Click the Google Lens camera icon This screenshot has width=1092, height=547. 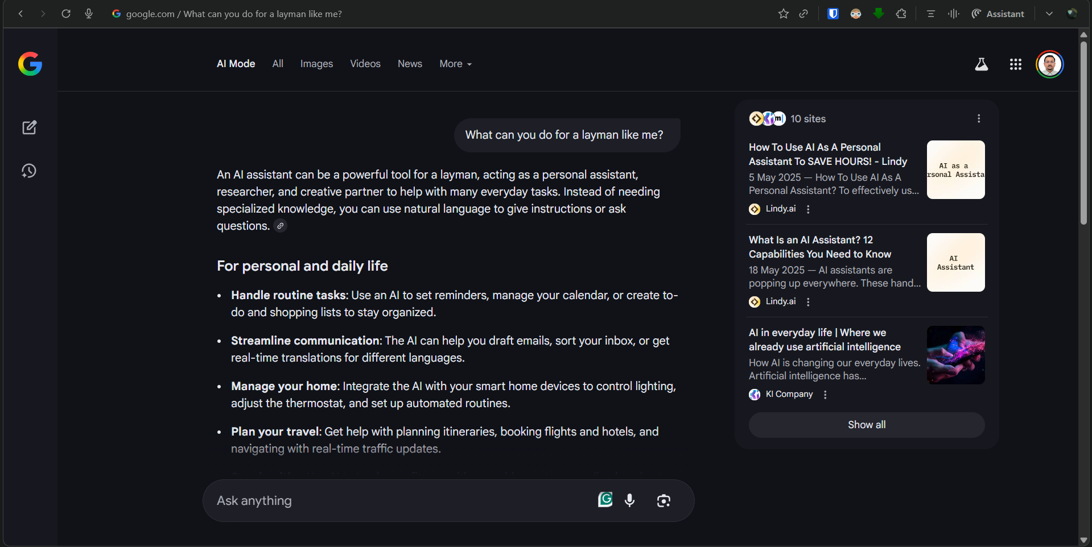(663, 500)
